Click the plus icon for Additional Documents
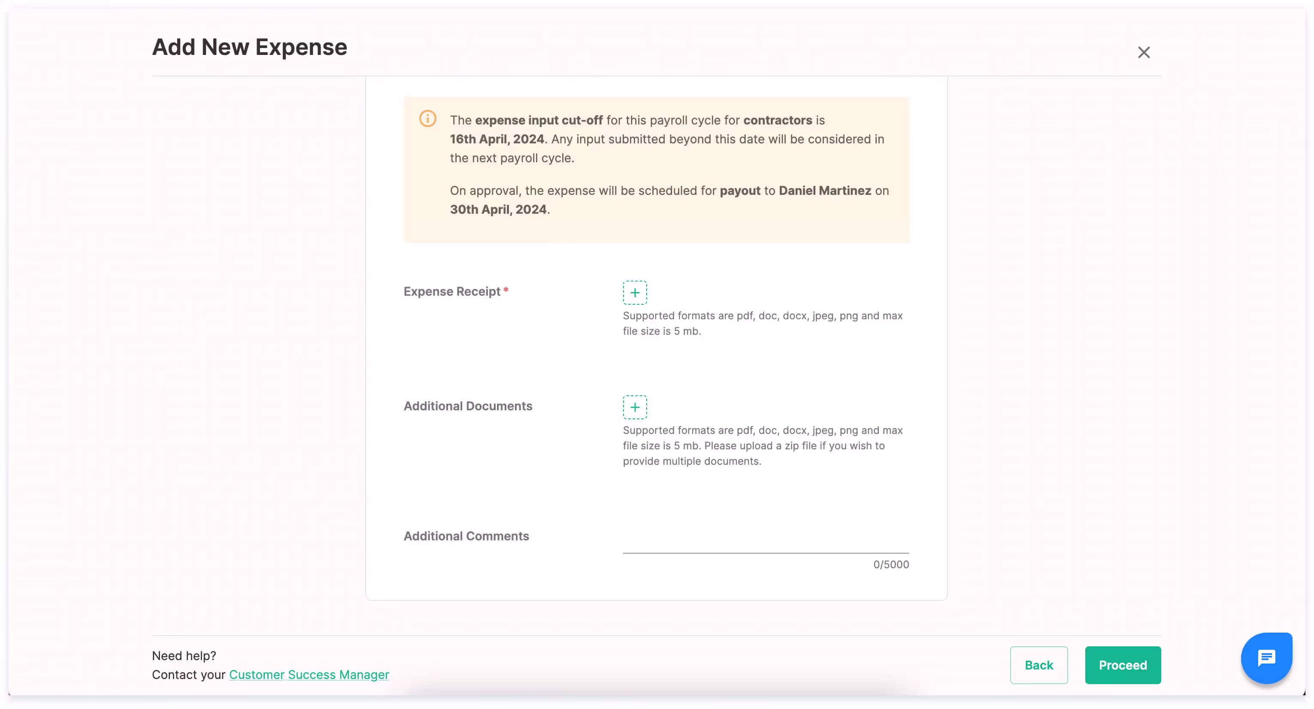This screenshot has height=709, width=1314. pyautogui.click(x=635, y=407)
